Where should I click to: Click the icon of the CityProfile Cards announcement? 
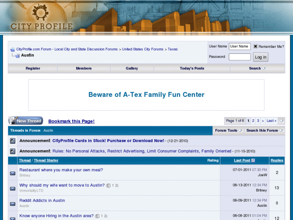click(x=13, y=141)
